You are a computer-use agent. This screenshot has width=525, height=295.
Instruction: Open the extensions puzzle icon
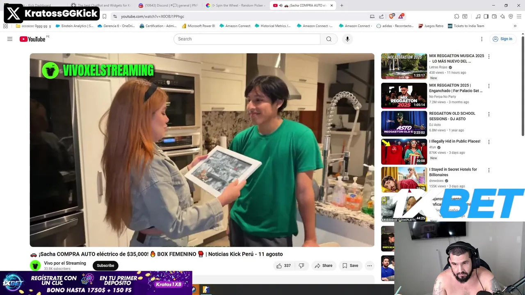[457, 16]
